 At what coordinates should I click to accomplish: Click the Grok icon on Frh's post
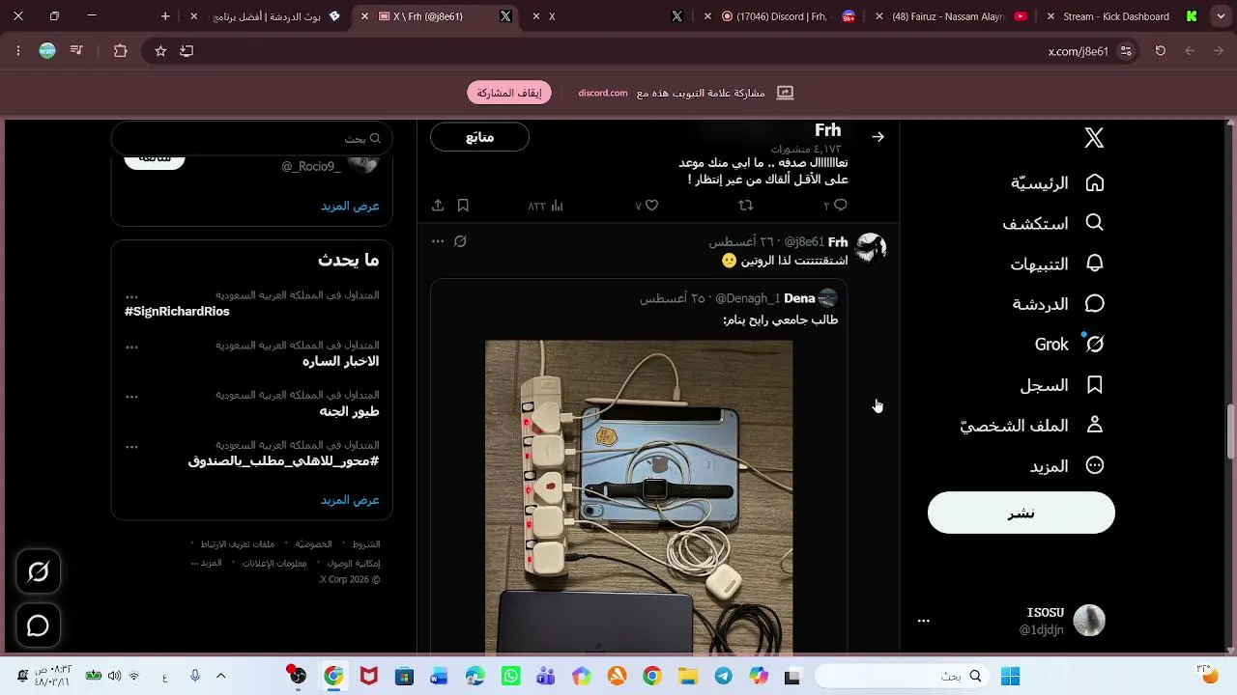(461, 241)
